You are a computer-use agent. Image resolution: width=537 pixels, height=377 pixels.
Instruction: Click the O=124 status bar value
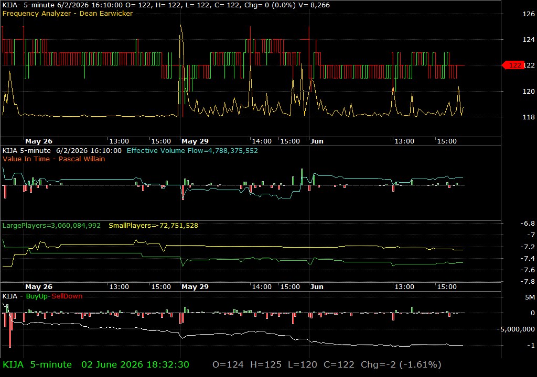point(228,364)
